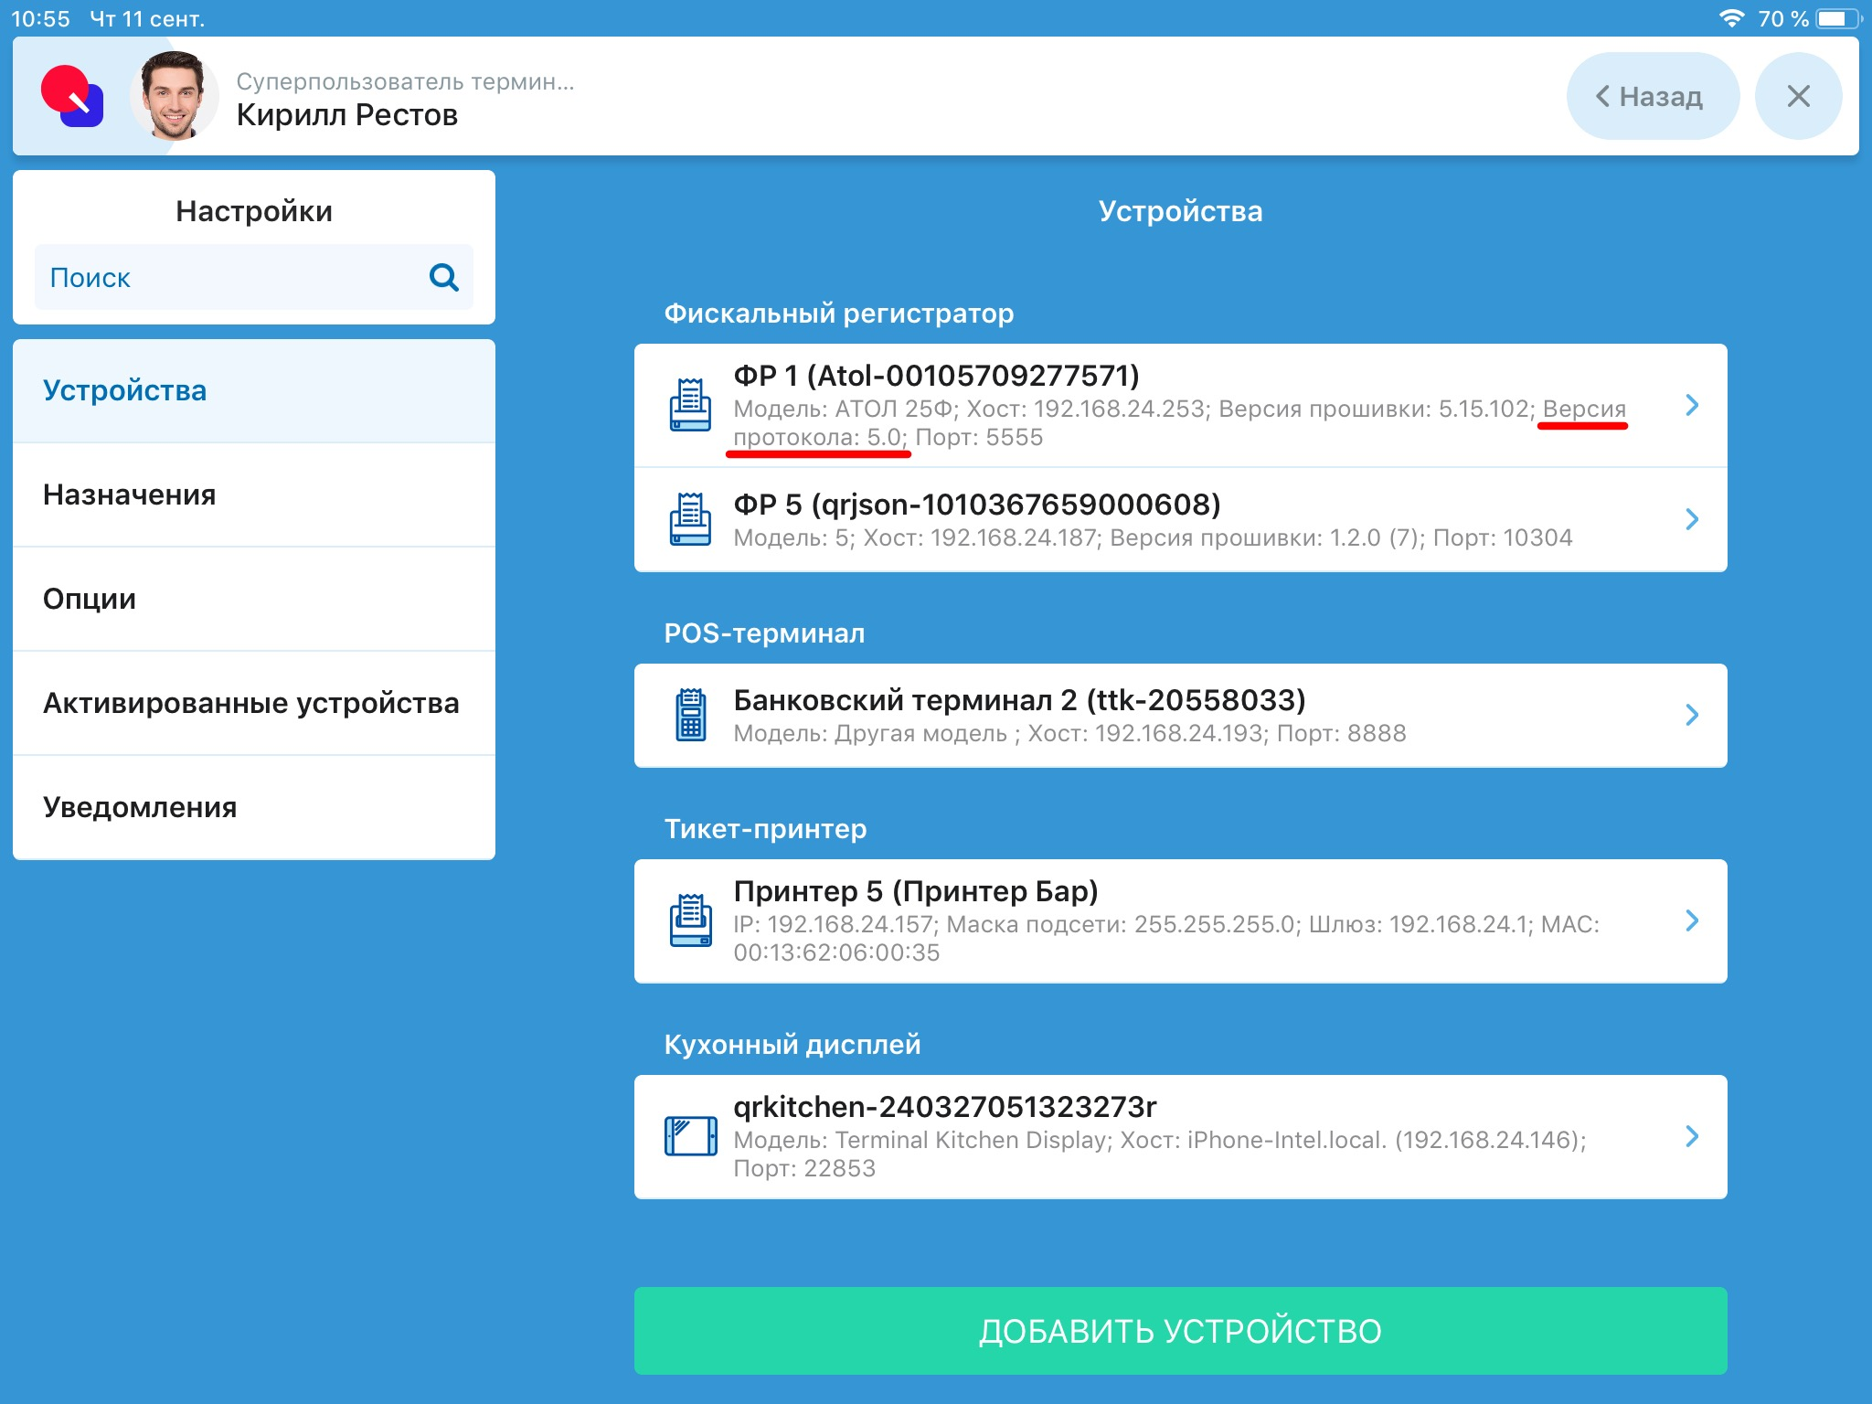
Task: Click the ФР 1 fiscal printer icon
Action: point(690,405)
